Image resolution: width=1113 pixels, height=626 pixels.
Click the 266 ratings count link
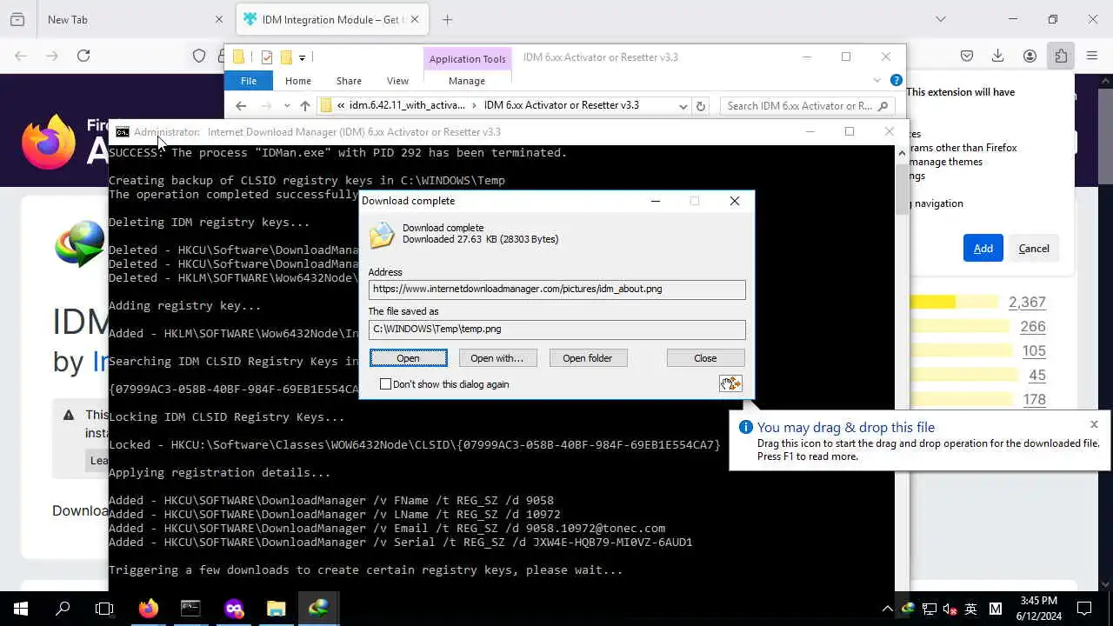[1033, 327]
